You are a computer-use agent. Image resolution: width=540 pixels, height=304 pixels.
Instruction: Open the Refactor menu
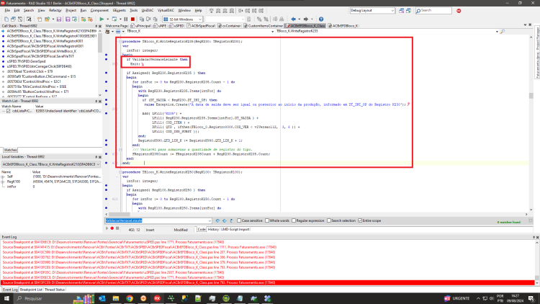pos(55,11)
